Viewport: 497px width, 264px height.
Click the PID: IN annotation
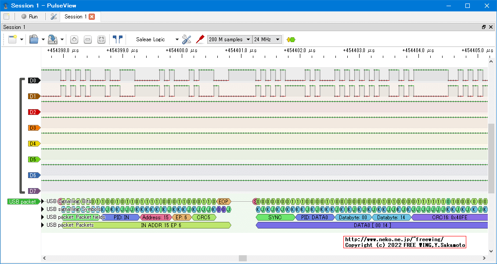(121, 218)
